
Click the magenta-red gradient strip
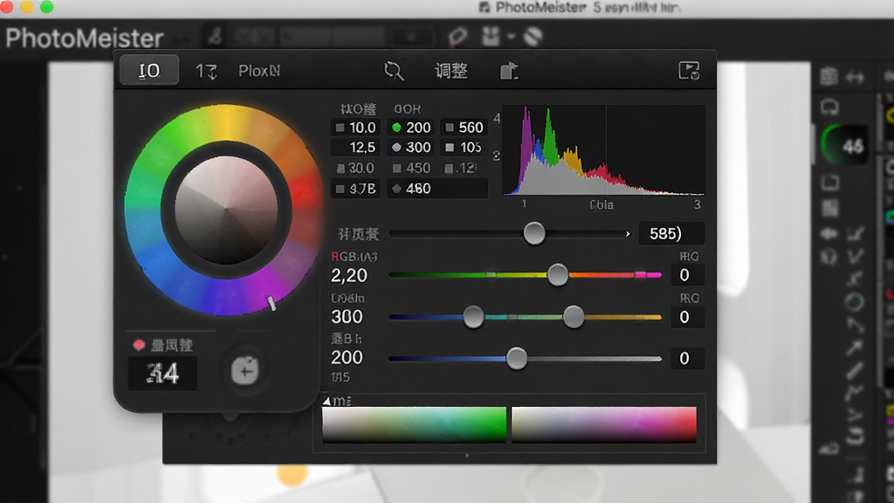[x=604, y=424]
